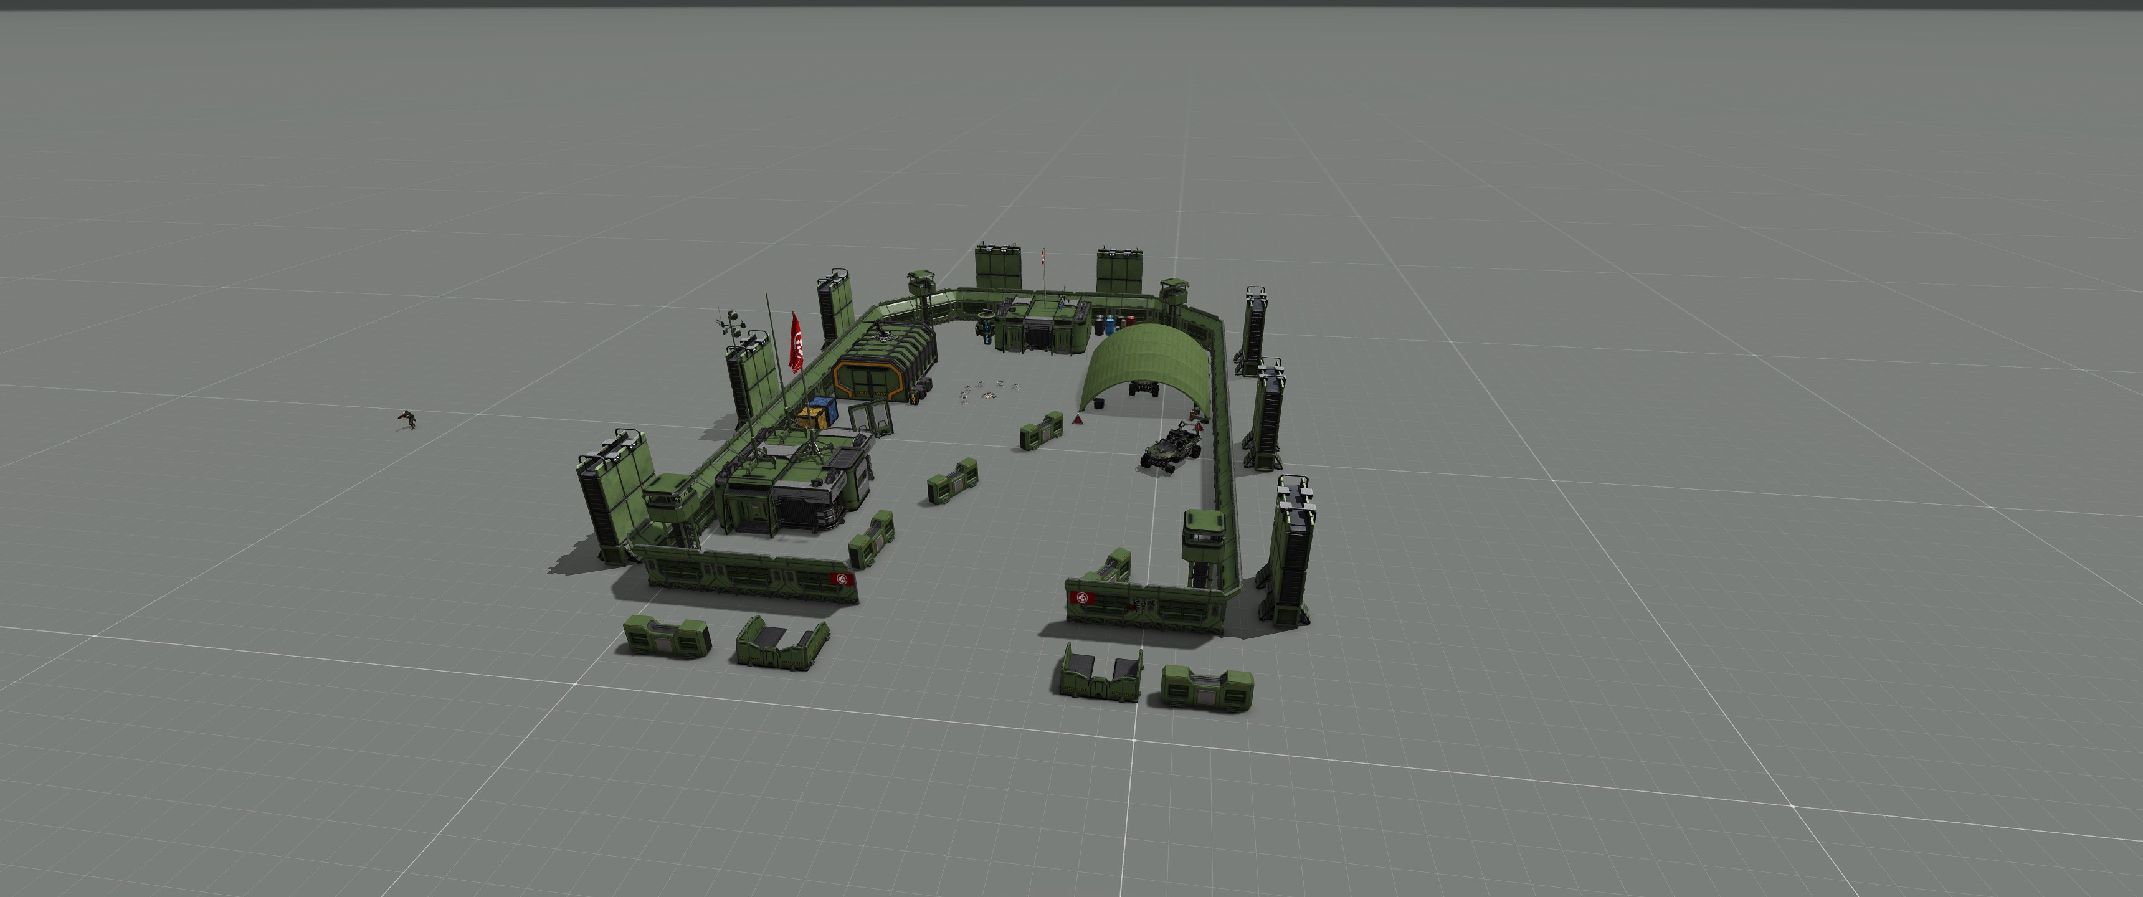The image size is (2143, 897).
Task: Select the large red flag on the pole
Action: click(x=796, y=343)
